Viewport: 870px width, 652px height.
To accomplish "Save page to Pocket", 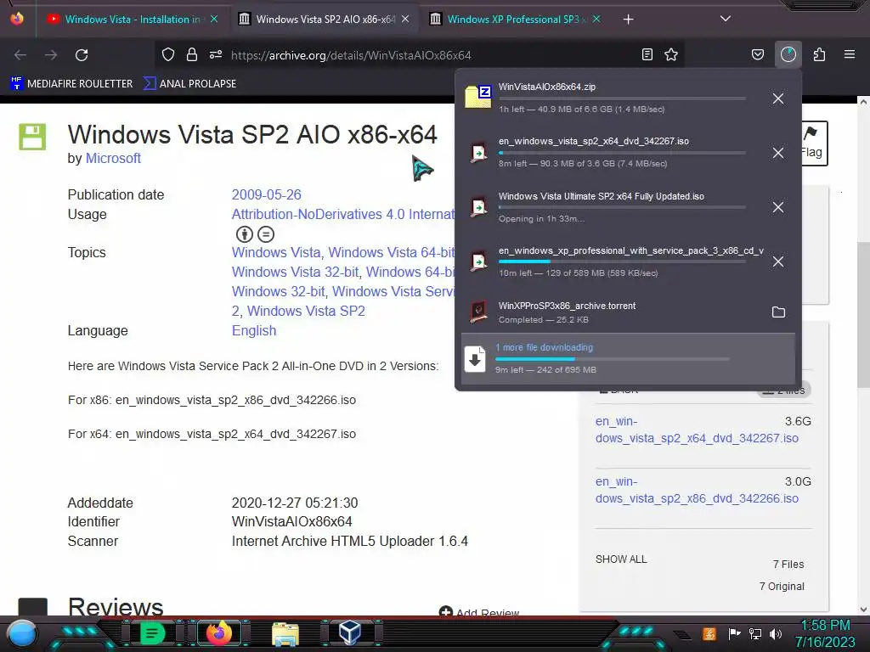I will tap(758, 54).
